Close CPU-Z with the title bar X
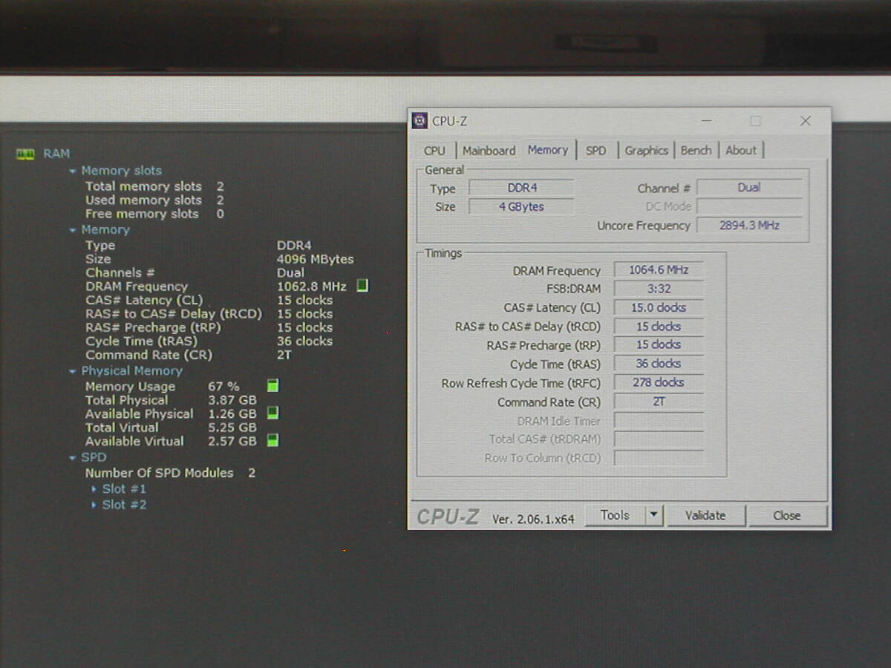891x668 pixels. click(x=806, y=121)
